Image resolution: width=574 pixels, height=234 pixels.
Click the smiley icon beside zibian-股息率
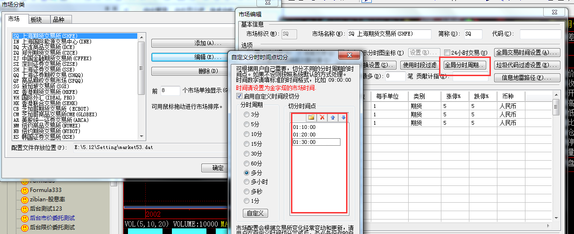tap(24, 199)
